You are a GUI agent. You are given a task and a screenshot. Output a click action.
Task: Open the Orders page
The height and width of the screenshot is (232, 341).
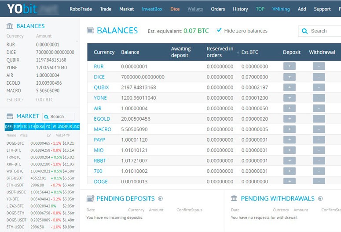click(218, 9)
